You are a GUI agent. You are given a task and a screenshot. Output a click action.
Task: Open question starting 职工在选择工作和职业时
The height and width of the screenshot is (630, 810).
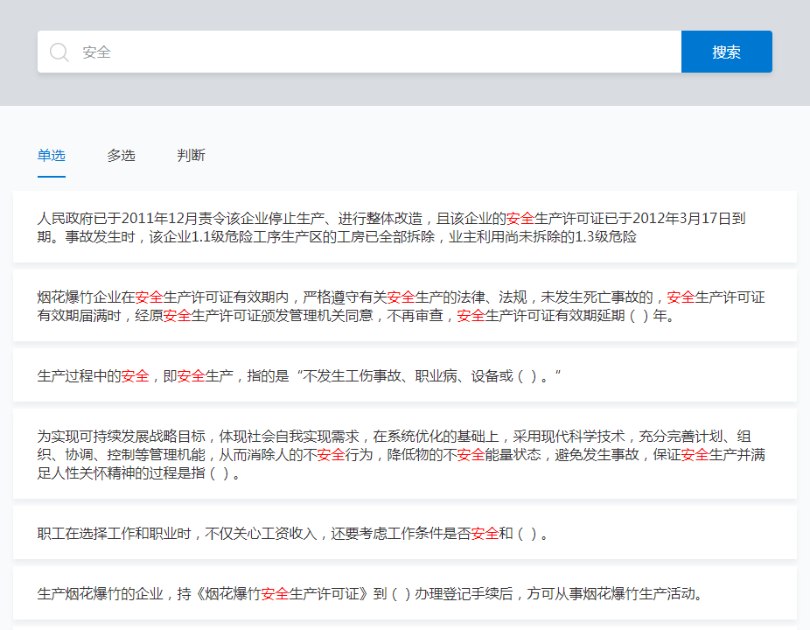click(x=405, y=533)
